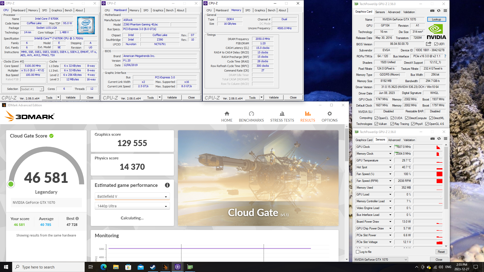
Task: Open Task View on taskbar
Action: point(91,267)
